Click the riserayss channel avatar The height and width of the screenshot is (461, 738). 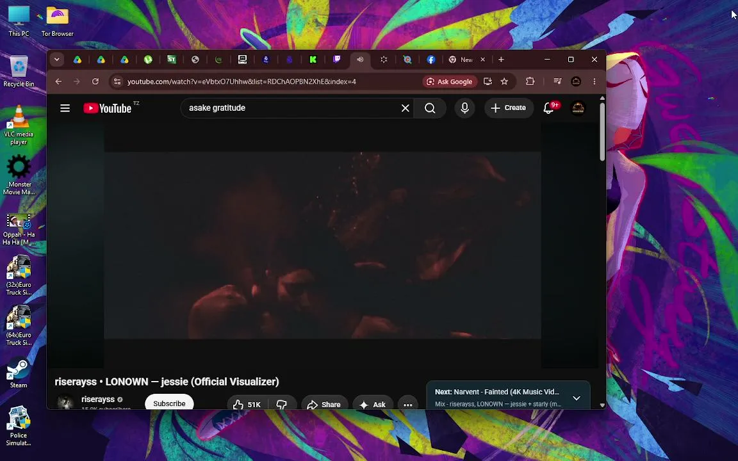[65, 403]
